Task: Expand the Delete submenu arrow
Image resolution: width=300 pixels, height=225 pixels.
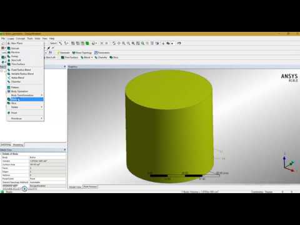Action: (42, 107)
